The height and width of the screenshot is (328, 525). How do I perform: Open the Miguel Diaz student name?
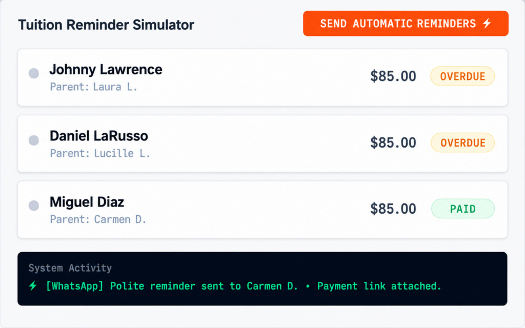click(x=87, y=202)
